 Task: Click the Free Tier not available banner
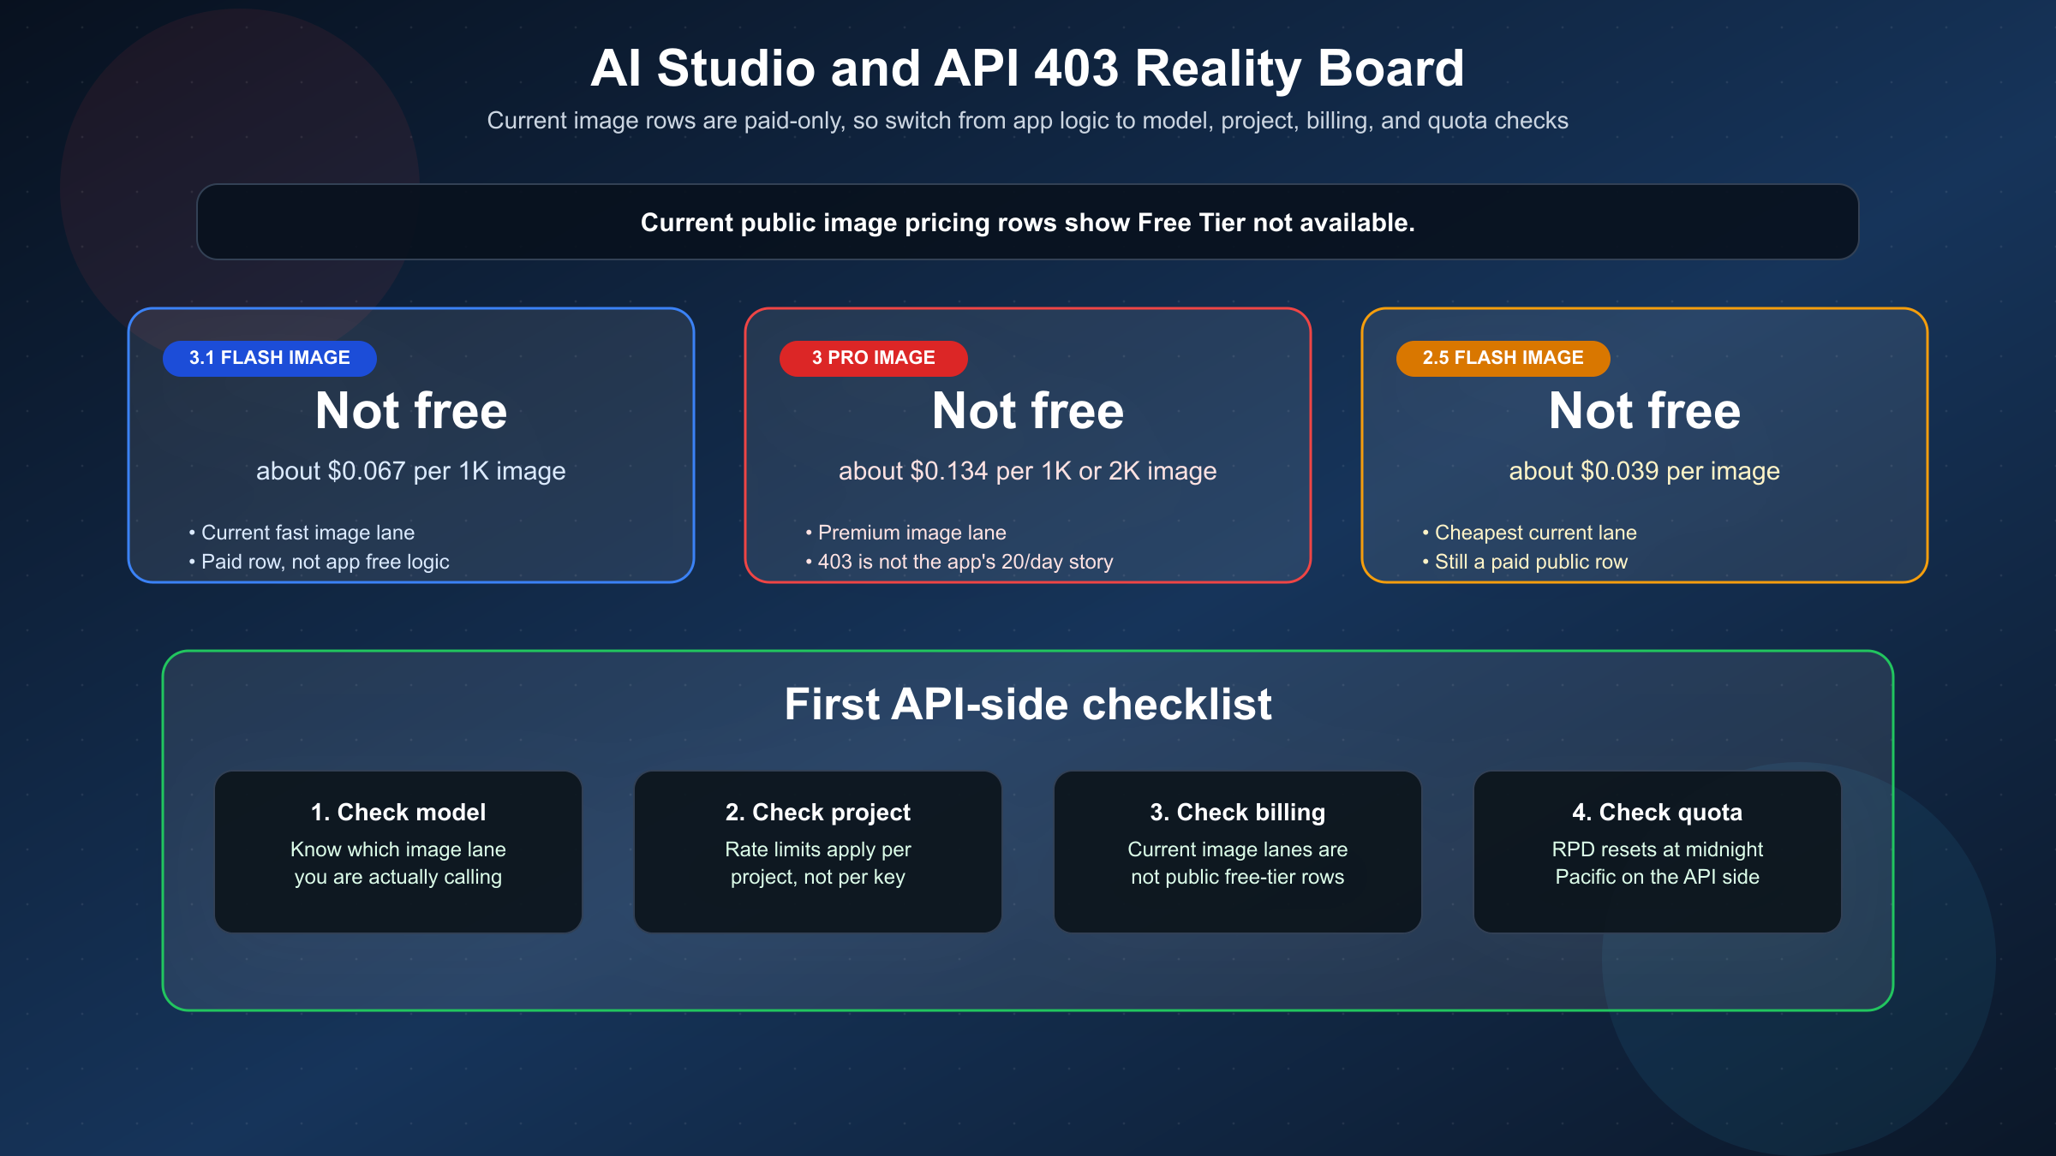click(1028, 222)
